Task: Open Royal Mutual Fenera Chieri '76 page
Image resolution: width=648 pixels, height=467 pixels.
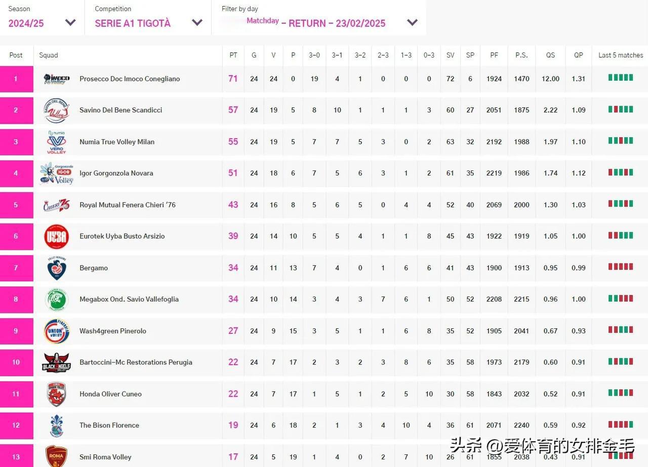Action: point(128,205)
